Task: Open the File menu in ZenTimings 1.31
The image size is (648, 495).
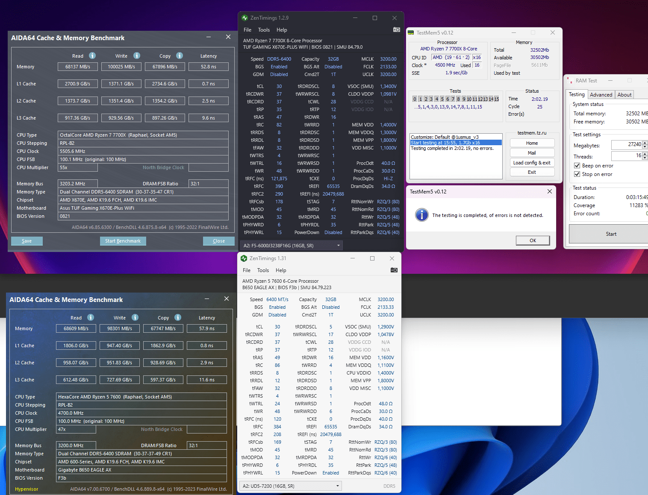Action: tap(247, 270)
